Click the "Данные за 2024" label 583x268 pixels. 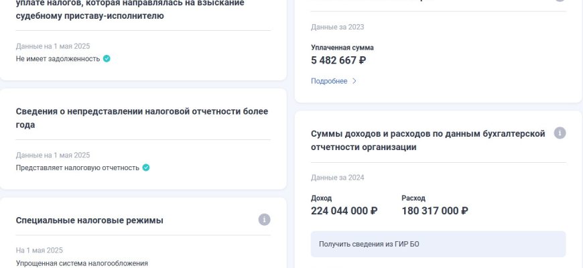coord(337,178)
